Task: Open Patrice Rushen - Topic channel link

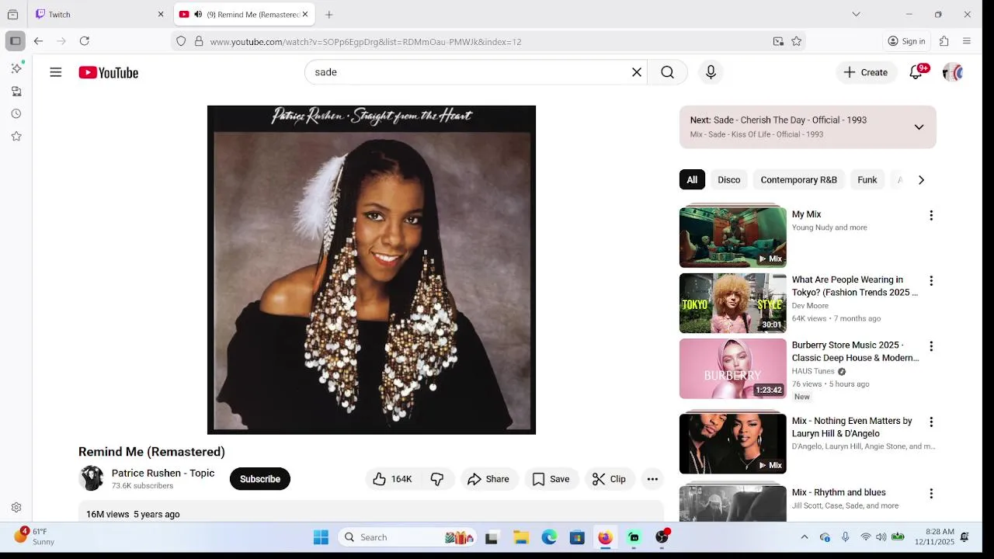Action: point(163,473)
